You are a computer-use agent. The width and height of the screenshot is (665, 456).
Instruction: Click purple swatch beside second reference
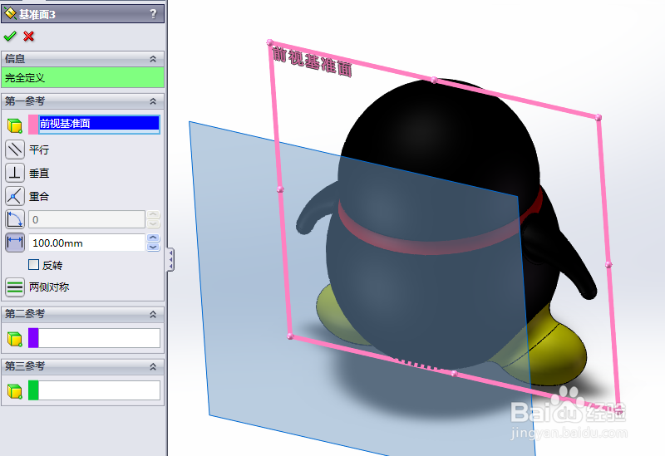click(x=33, y=338)
